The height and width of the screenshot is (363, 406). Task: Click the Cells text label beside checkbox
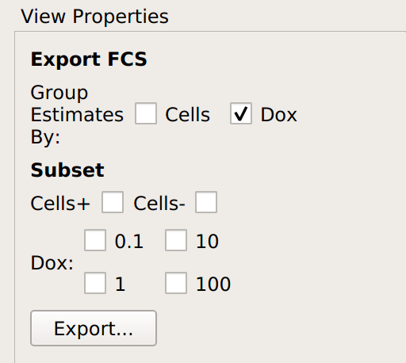[188, 115]
